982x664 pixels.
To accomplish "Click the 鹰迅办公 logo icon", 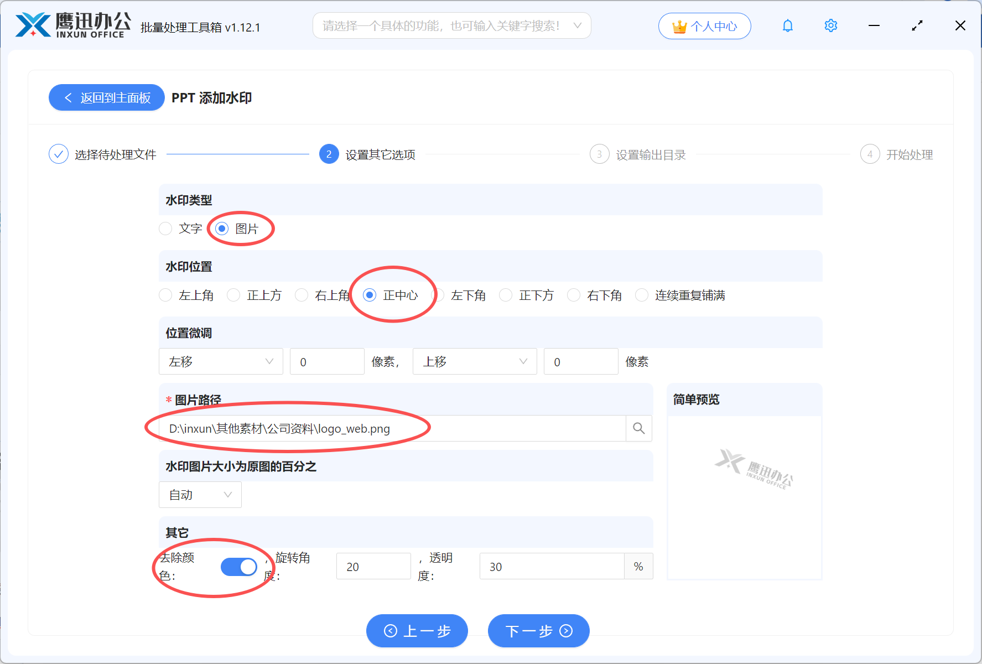I will click(33, 24).
